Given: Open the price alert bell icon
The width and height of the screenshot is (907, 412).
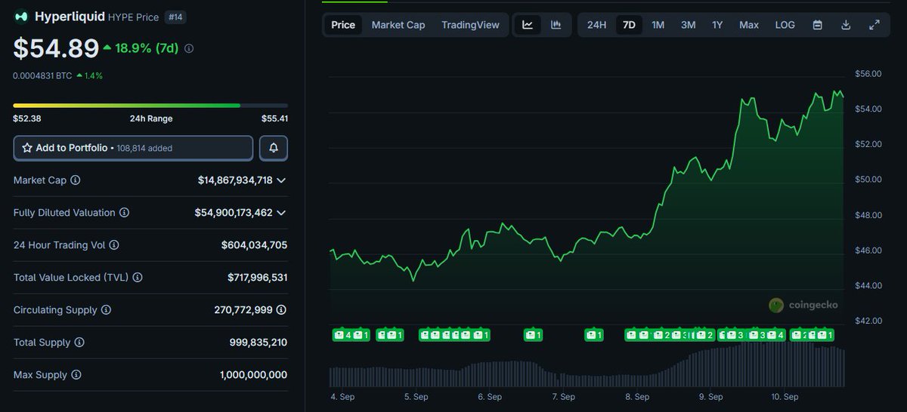Looking at the screenshot, I should 274,148.
